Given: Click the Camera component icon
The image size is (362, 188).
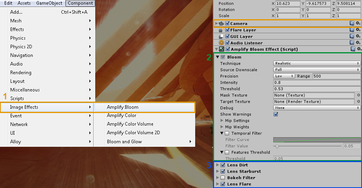Looking at the screenshot, I should point(222,24).
